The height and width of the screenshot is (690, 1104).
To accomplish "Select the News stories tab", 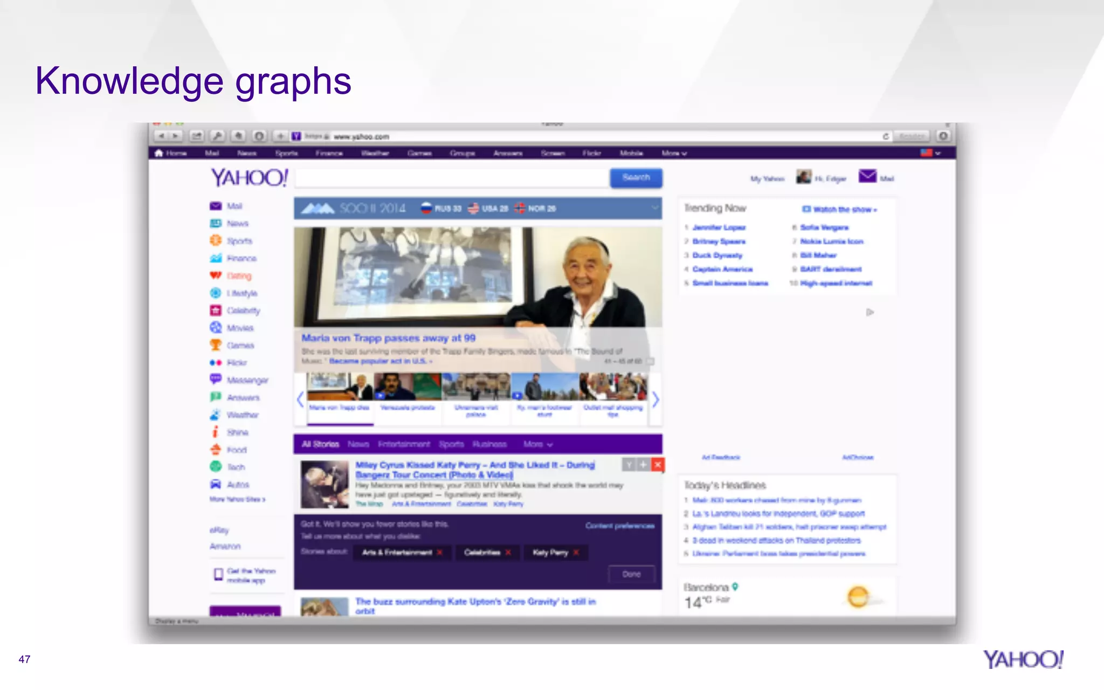I will pos(358,444).
